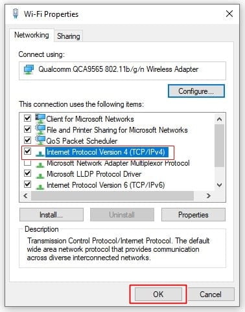Viewport: 245px width, 312px height.
Task: Click the QoS Packet Scheduler icon
Action: (x=40, y=140)
